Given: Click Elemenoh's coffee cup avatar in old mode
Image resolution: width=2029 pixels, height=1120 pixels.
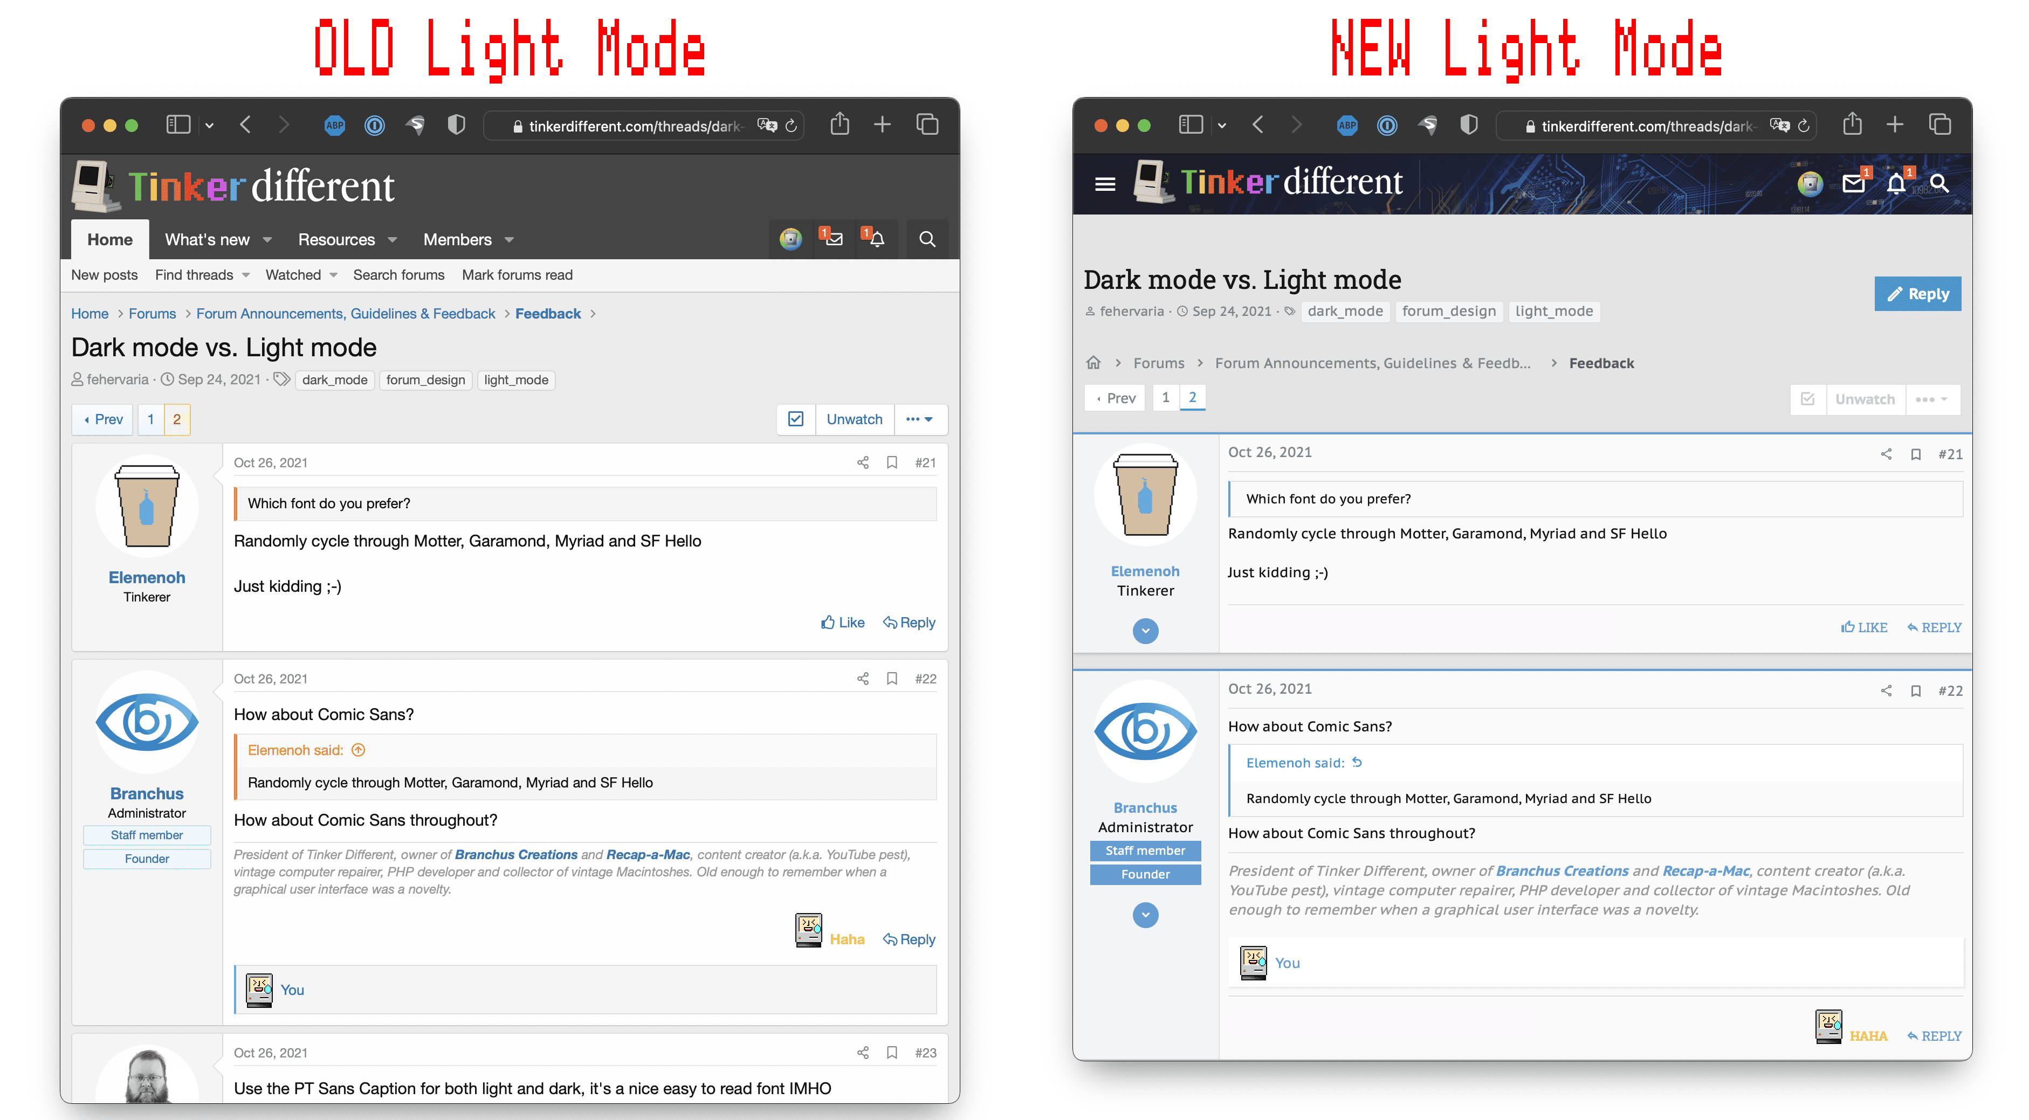Looking at the screenshot, I should (147, 506).
